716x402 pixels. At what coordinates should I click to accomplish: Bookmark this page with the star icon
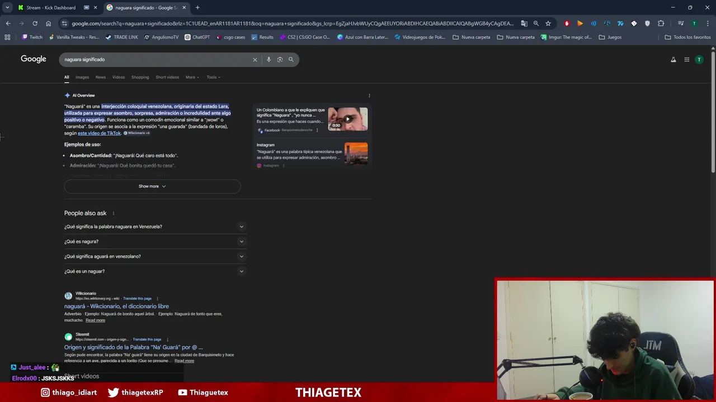coord(548,23)
